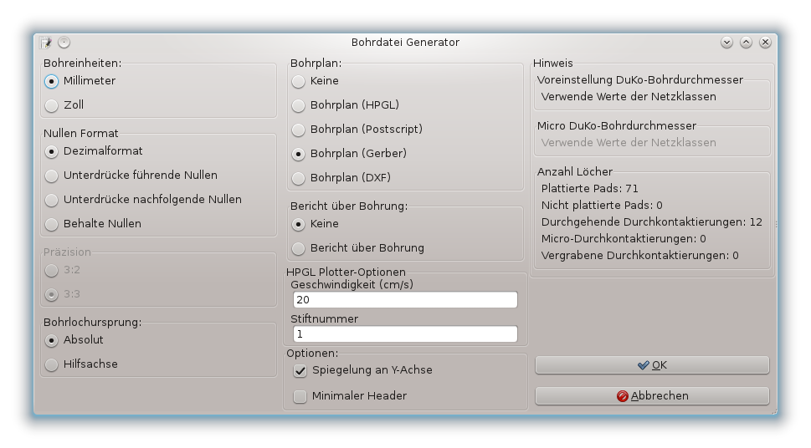Click Nicht plattierte Pads: 0 text
811x448 pixels.
tap(602, 206)
